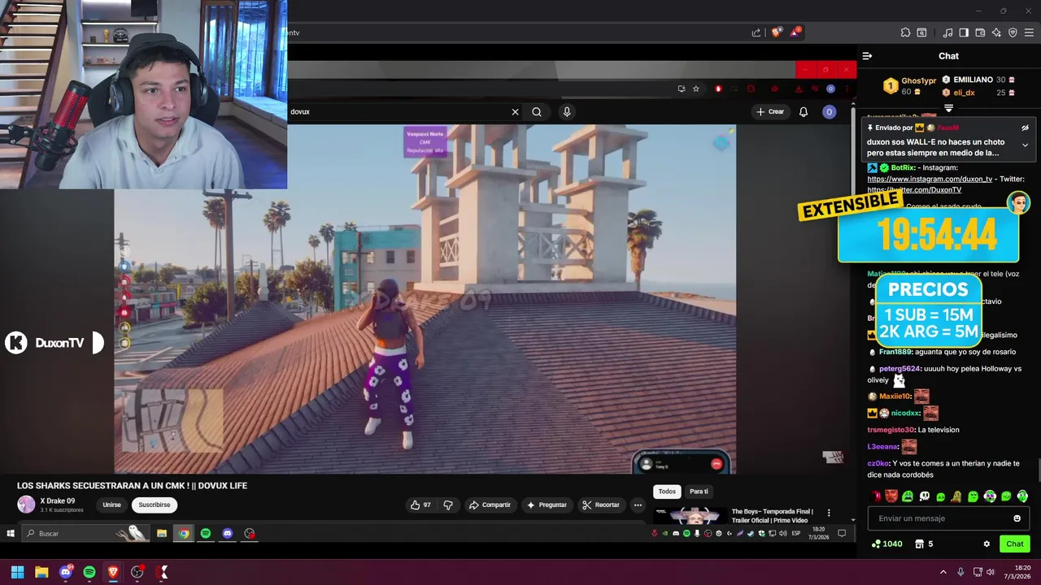Screen dimensions: 1041x585
Task: Click the dovux YouTube search field
Action: click(x=399, y=112)
